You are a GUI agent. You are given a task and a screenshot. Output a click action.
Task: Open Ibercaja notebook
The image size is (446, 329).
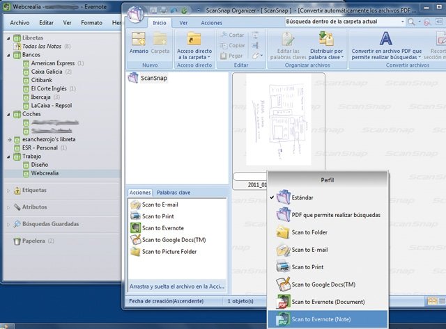[40, 97]
